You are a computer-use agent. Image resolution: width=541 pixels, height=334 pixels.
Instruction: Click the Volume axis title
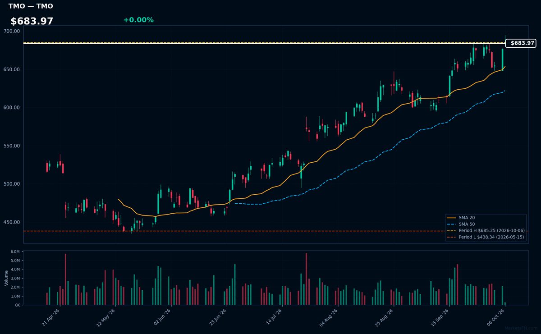pos(6,278)
